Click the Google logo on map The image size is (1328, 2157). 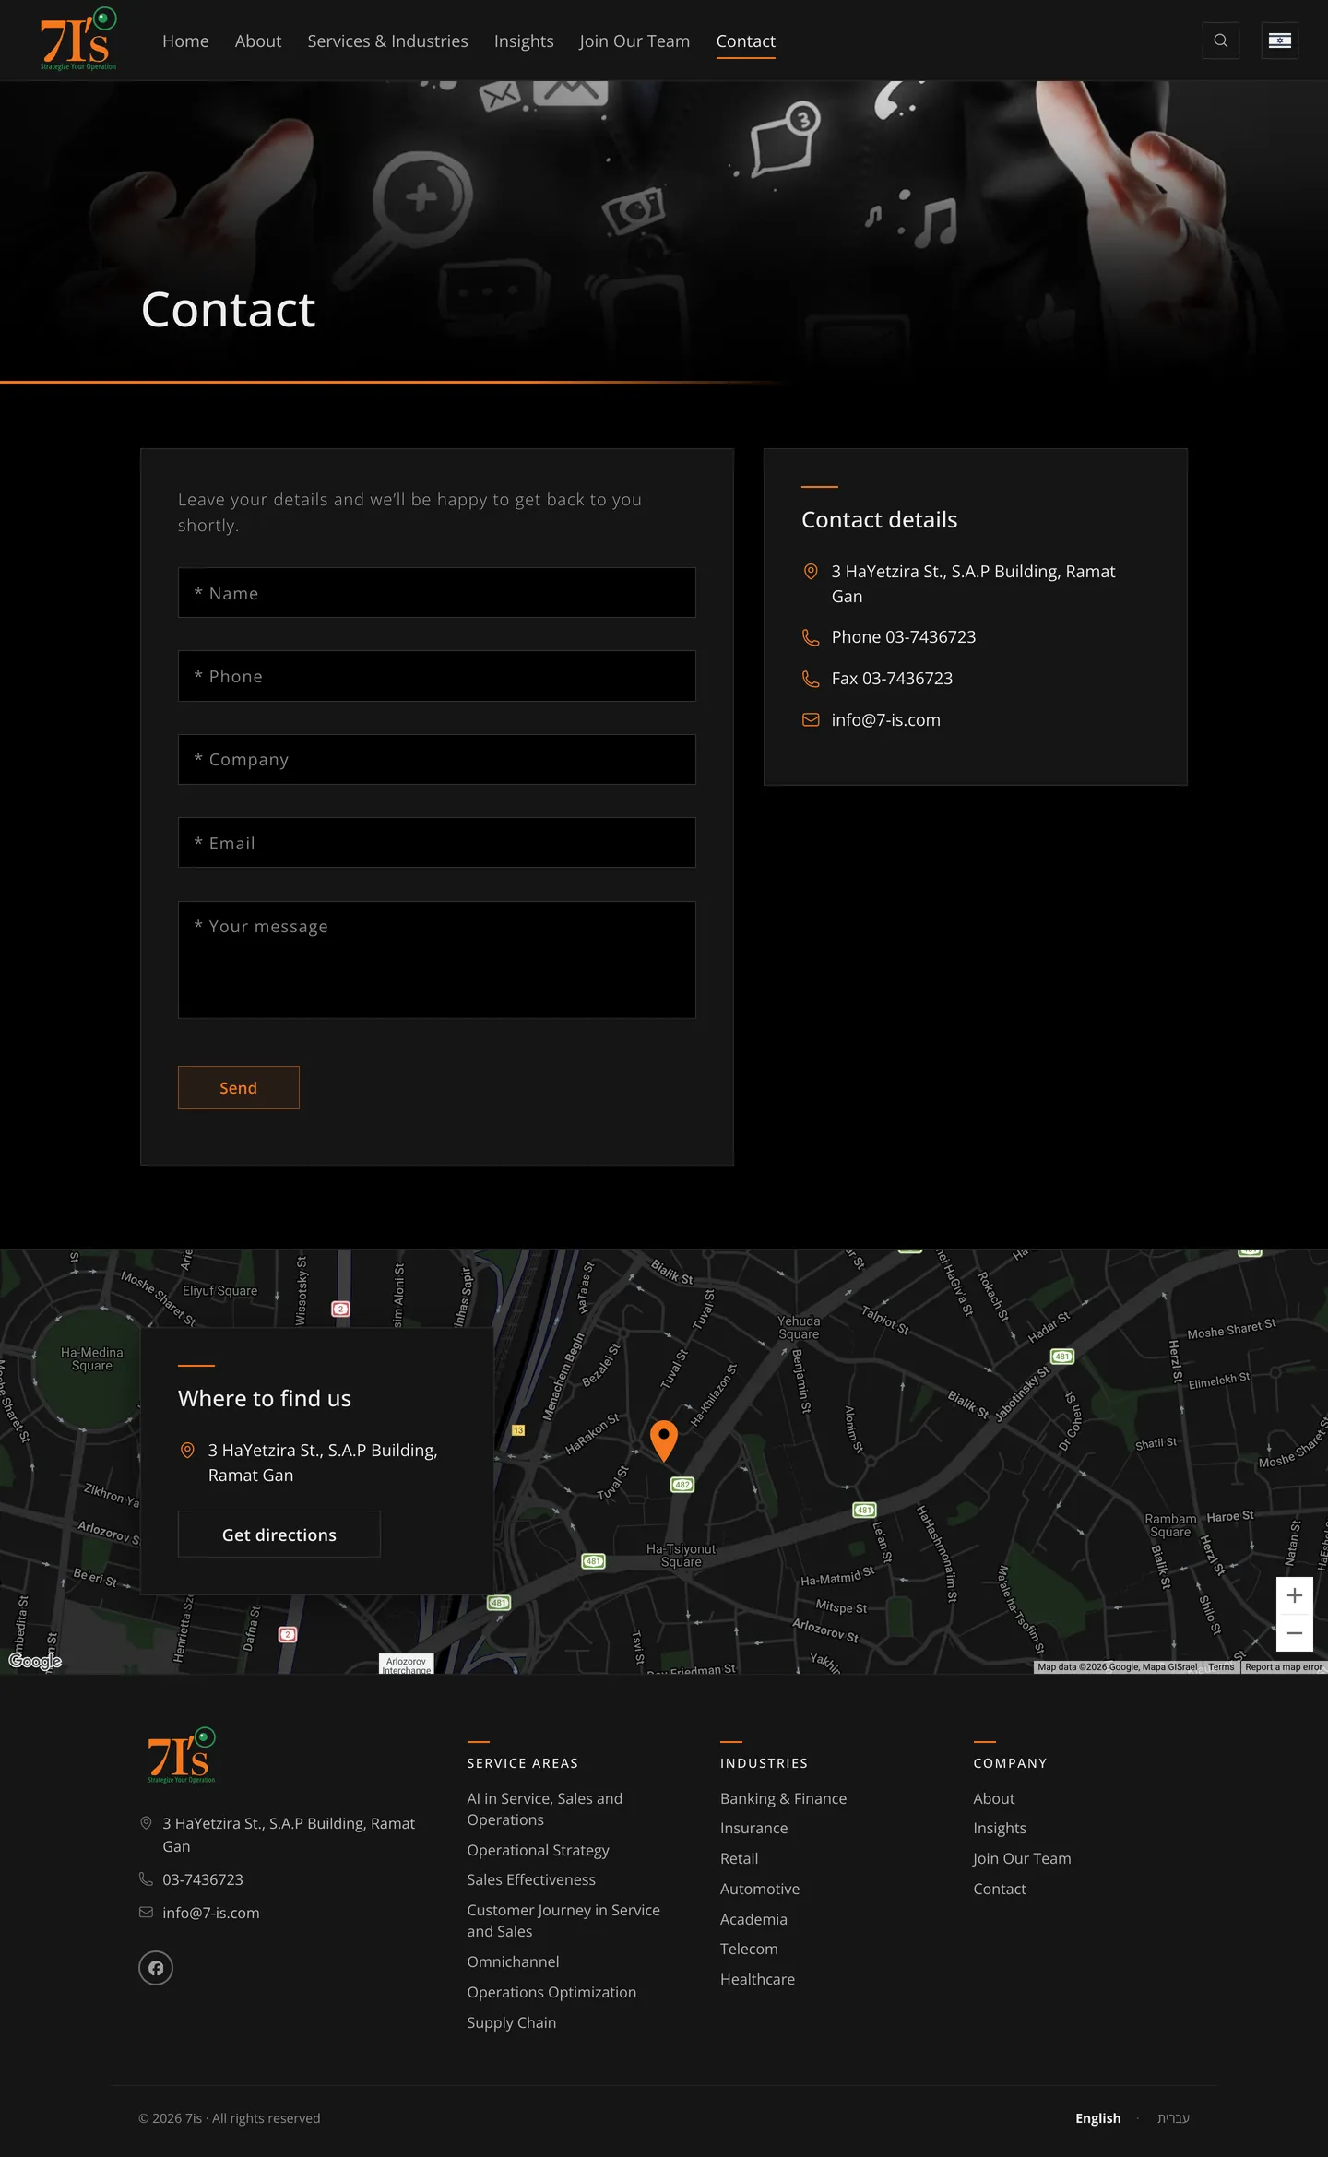tap(35, 1661)
